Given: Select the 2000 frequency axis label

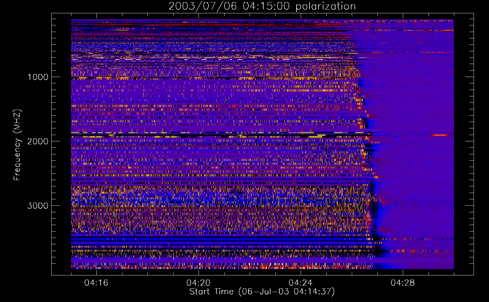Looking at the screenshot, I should pos(38,141).
